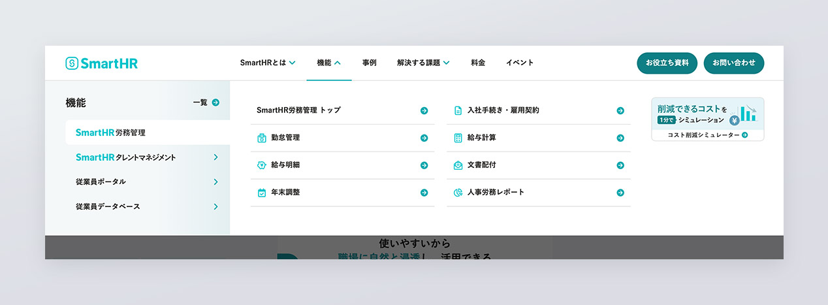Click arrow icon on 給与明細 row
This screenshot has height=305, width=828.
[x=424, y=165]
